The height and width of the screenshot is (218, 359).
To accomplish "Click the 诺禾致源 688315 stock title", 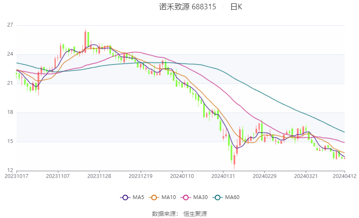I will (x=188, y=7).
